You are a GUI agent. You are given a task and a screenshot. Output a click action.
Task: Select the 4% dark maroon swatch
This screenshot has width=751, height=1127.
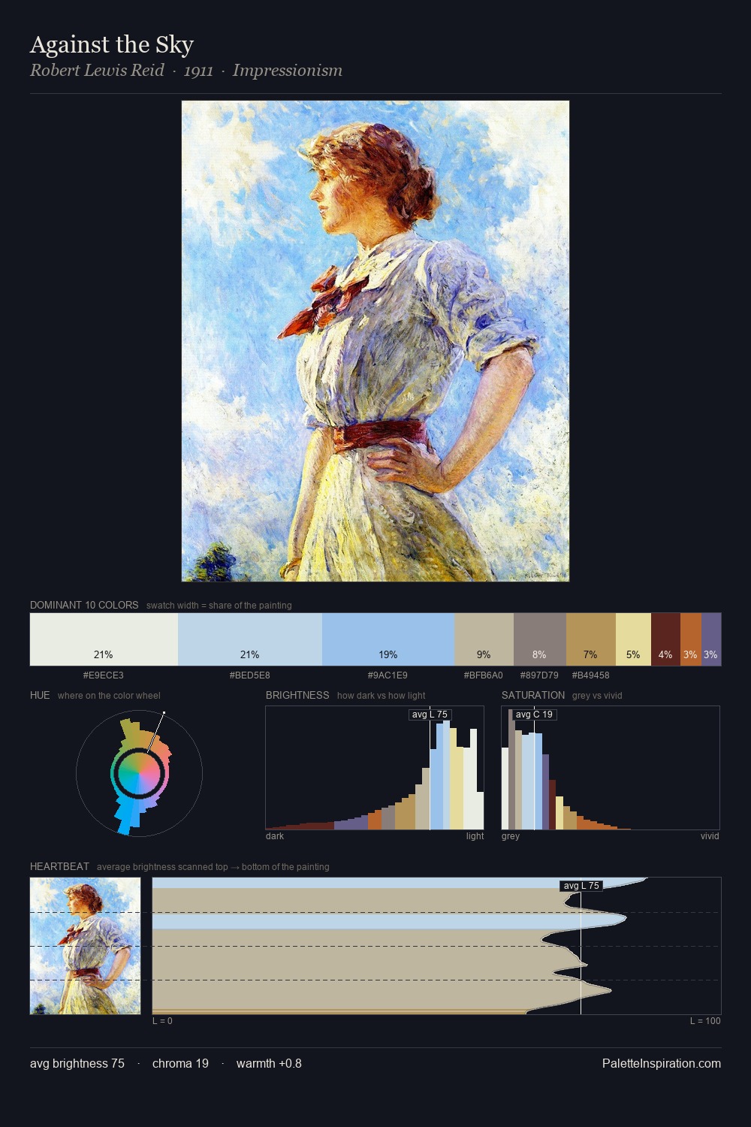coord(665,639)
